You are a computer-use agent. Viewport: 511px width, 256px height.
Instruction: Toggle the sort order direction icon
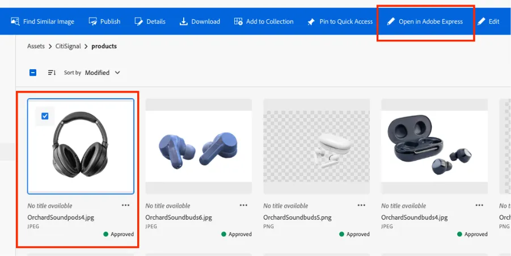[52, 73]
